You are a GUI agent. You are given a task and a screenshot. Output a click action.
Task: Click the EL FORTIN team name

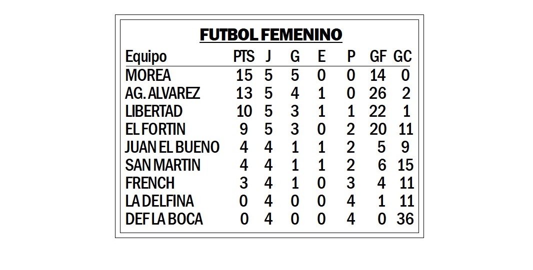[x=155, y=129]
